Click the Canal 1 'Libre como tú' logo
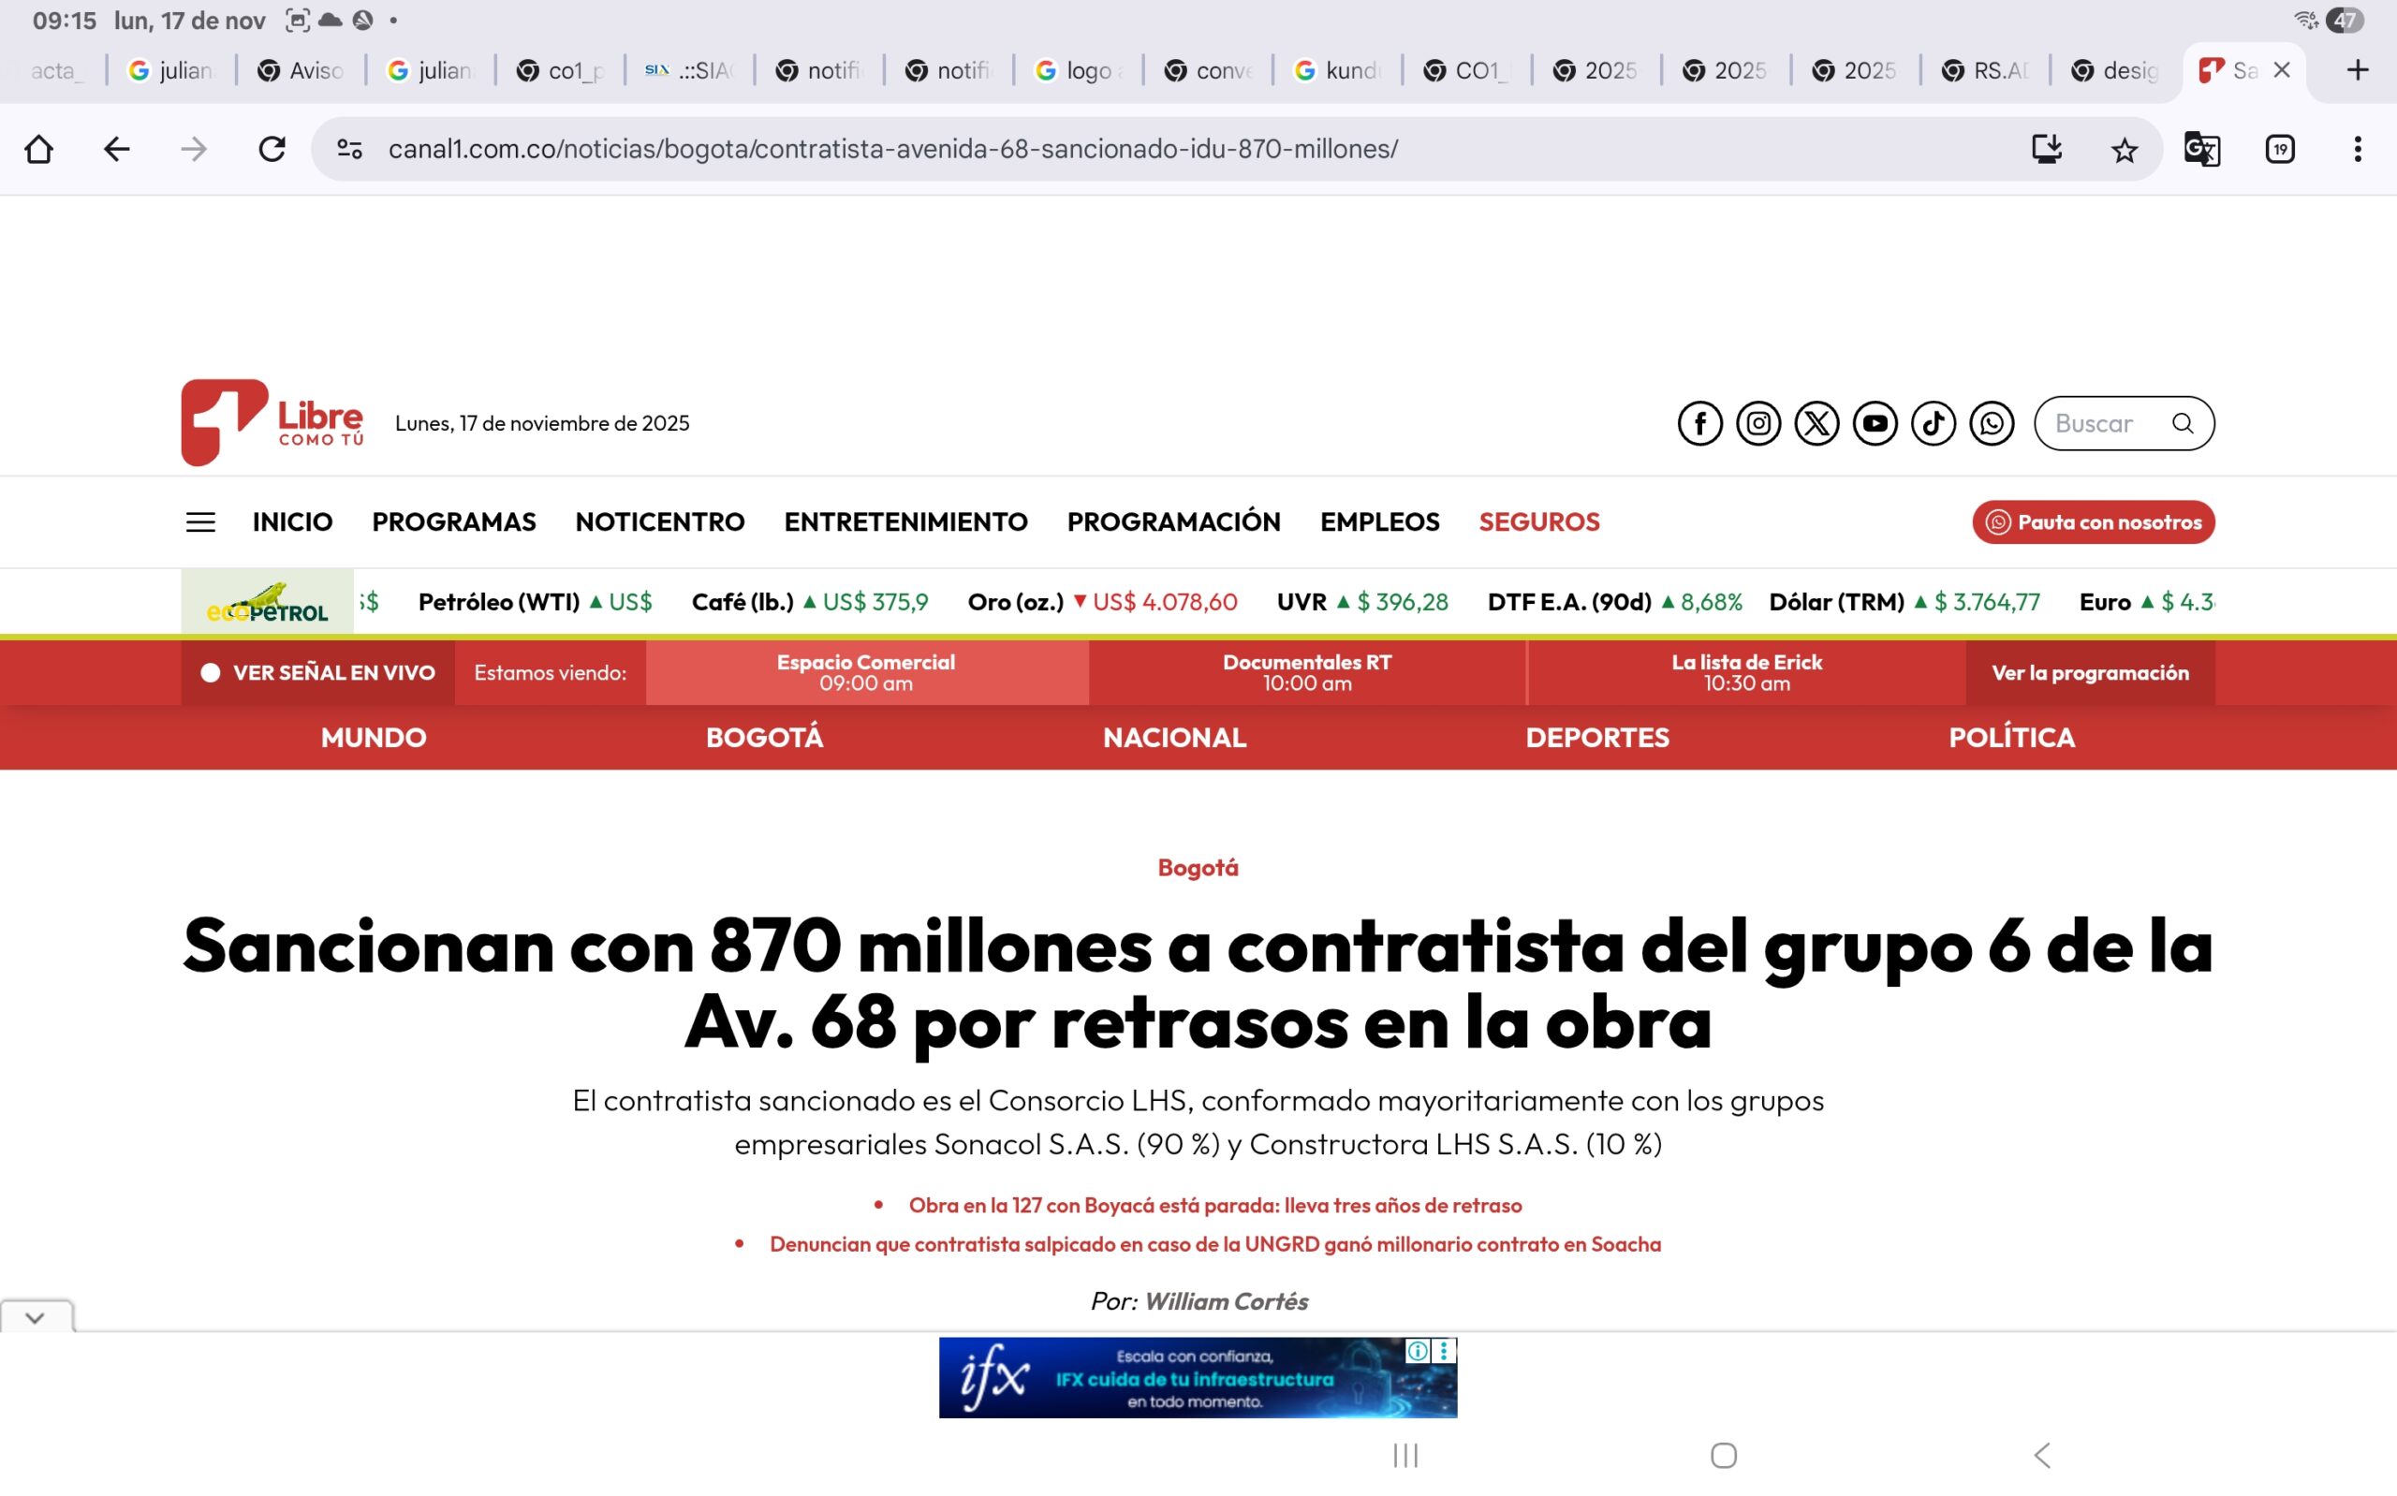Viewport: 2397px width, 1496px height. [x=272, y=422]
